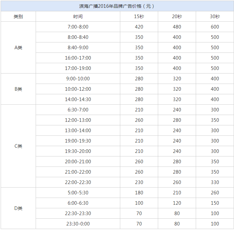Select the 6:30-7:00 time slot cell
The width and height of the screenshot is (234, 230).
[x=78, y=110]
